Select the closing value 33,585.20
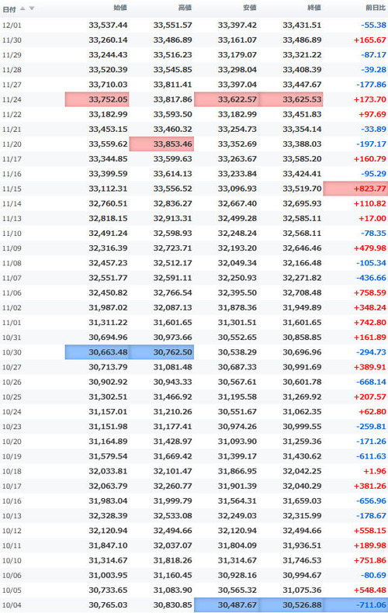The height and width of the screenshot is (613, 388). [x=302, y=159]
